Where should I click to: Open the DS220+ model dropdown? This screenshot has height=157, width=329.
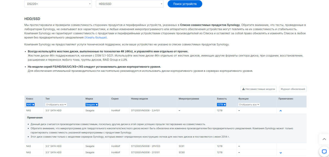click(x=58, y=4)
